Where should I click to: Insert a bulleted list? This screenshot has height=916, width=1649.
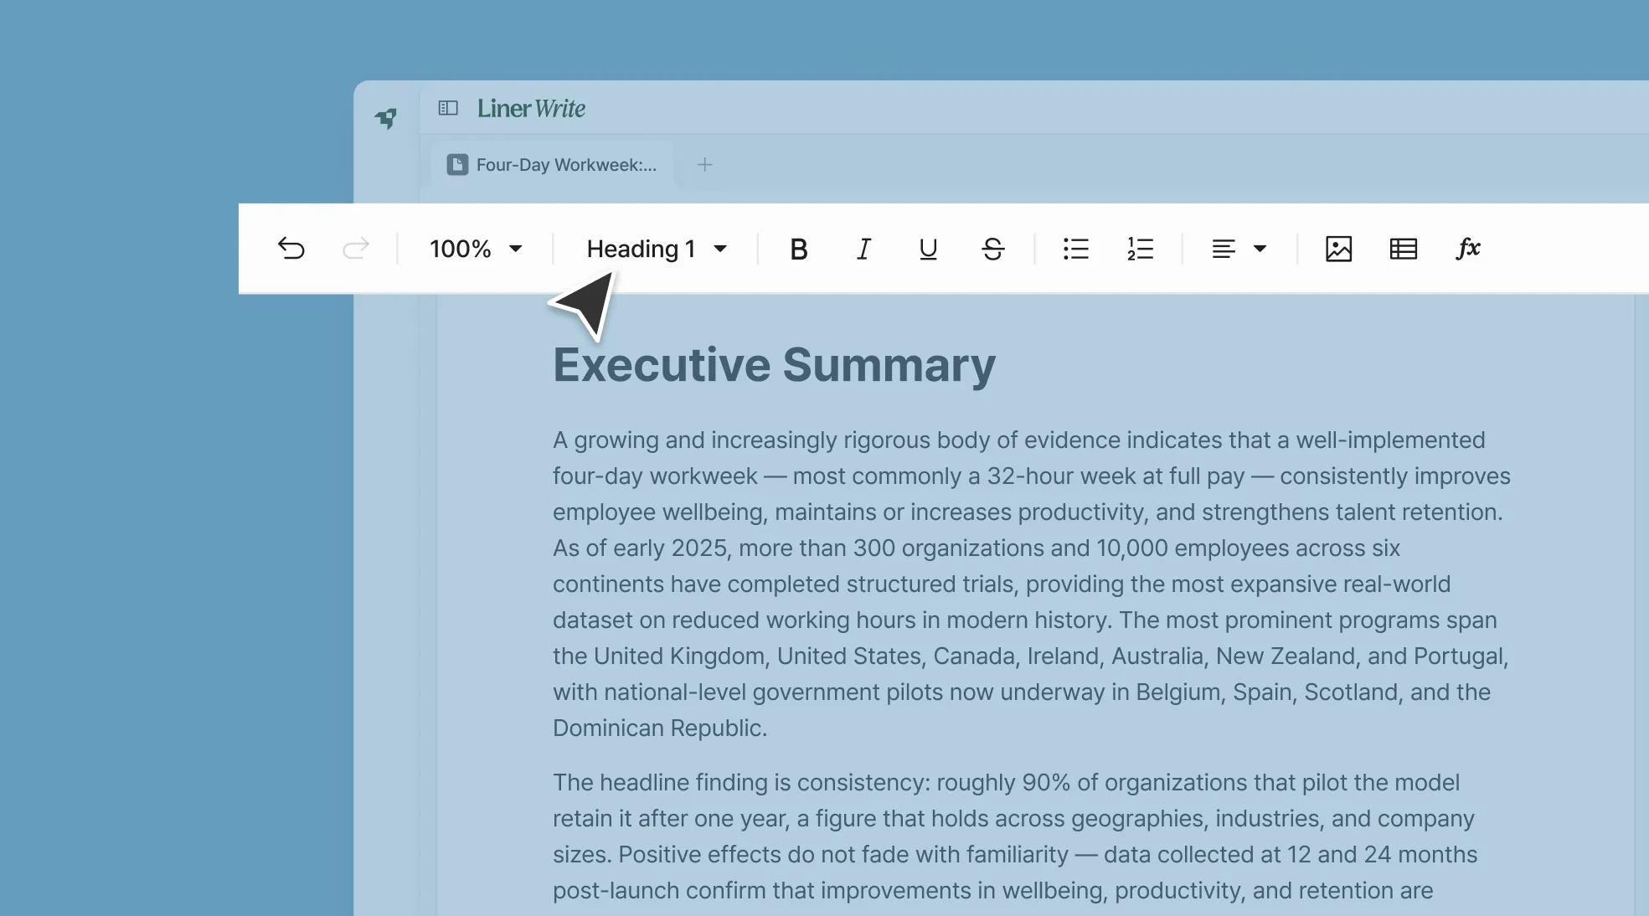point(1075,249)
